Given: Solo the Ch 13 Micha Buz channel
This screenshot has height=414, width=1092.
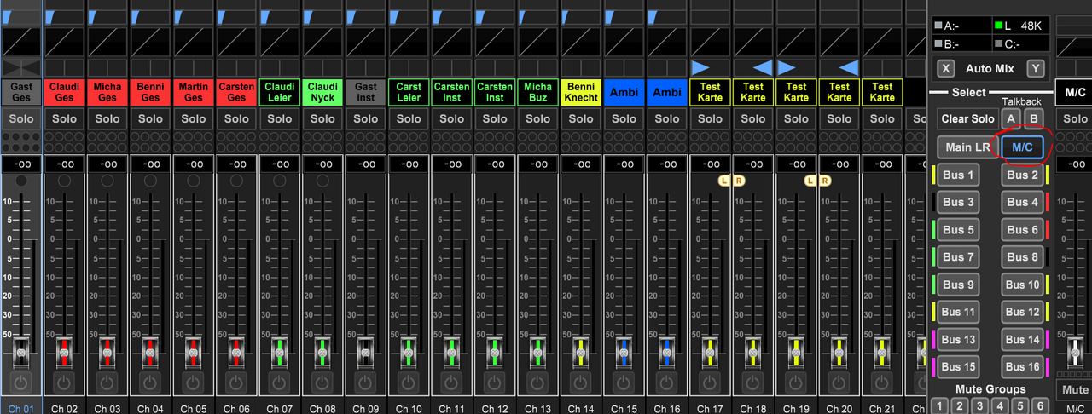Looking at the screenshot, I should click(537, 118).
